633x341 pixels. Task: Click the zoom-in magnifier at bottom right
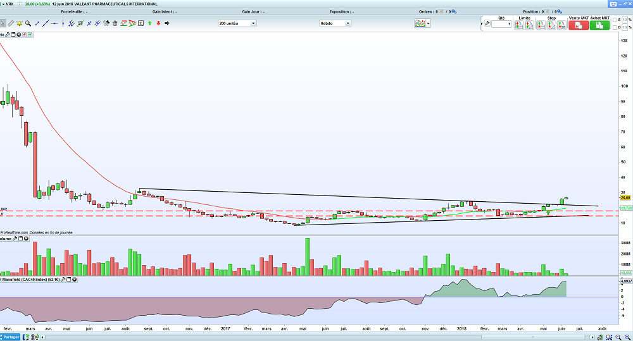[627, 337]
